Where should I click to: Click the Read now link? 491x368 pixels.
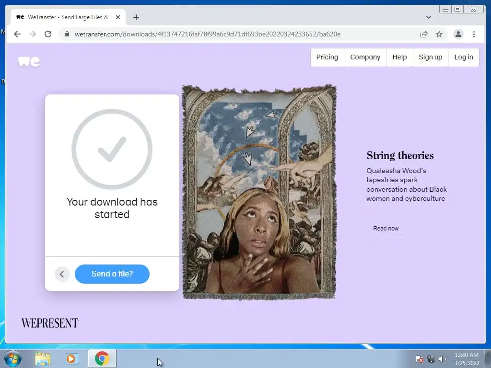point(386,229)
